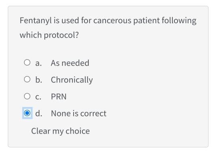This screenshot has height=158, width=216.
Task: Clear my choice link to reset answer
Action: [x=60, y=131]
